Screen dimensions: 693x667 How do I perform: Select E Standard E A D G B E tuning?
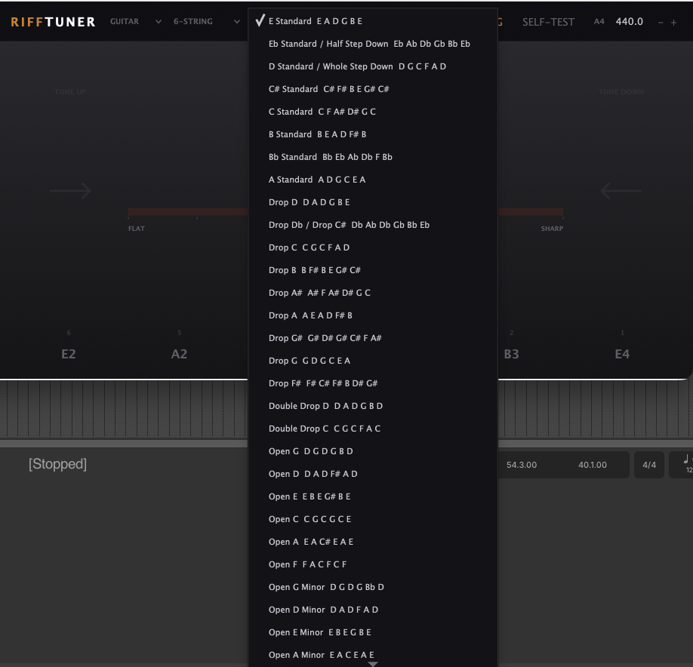pyautogui.click(x=373, y=21)
